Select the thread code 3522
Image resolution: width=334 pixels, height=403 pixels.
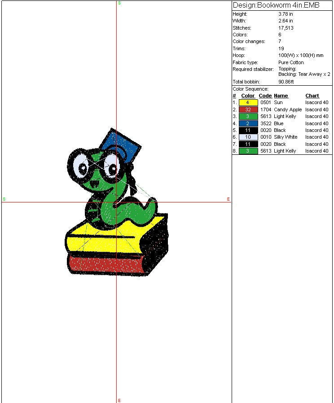pyautogui.click(x=266, y=123)
